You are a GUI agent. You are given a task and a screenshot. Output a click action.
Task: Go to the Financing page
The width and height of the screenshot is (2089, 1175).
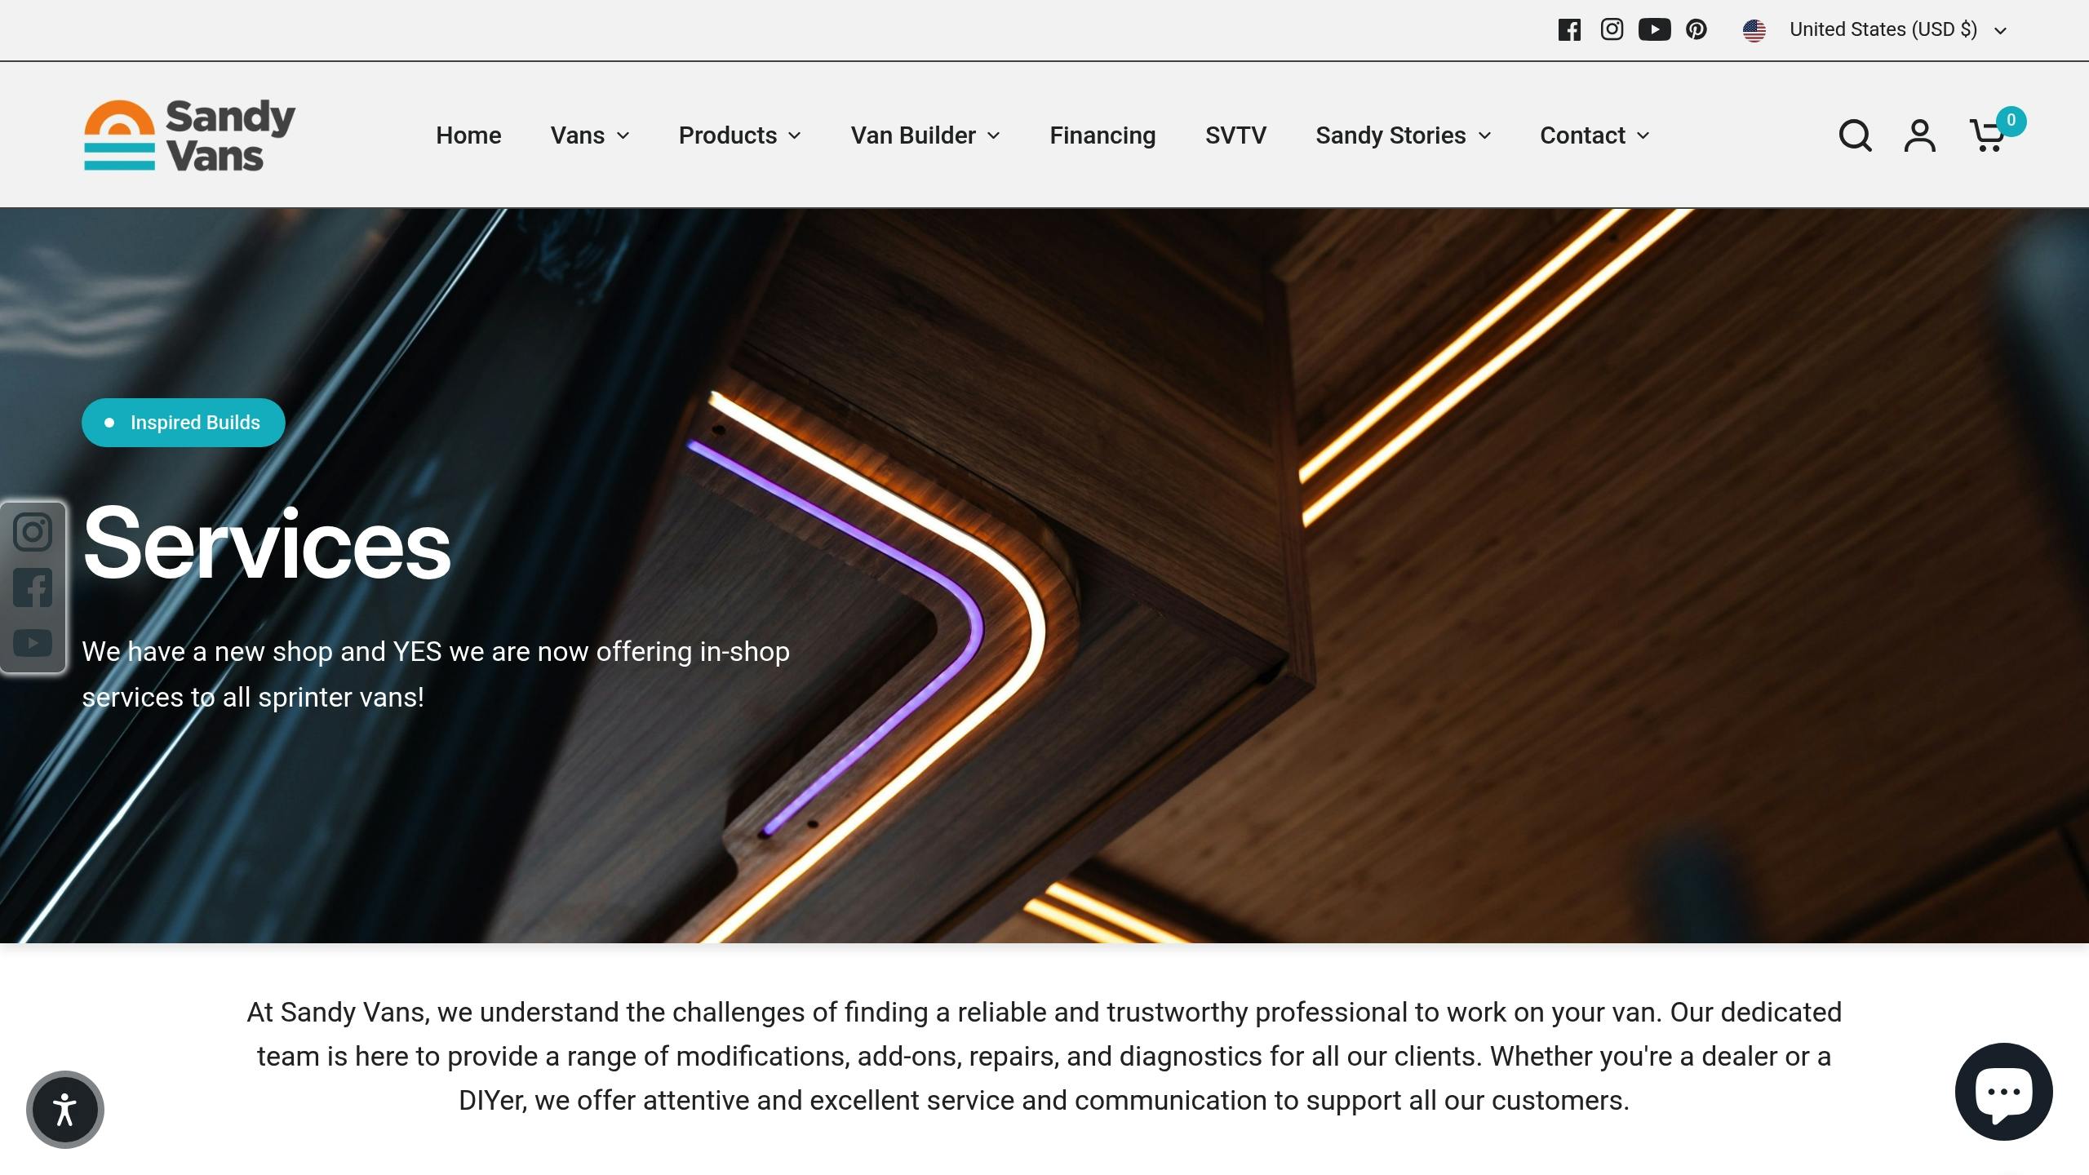(1102, 135)
